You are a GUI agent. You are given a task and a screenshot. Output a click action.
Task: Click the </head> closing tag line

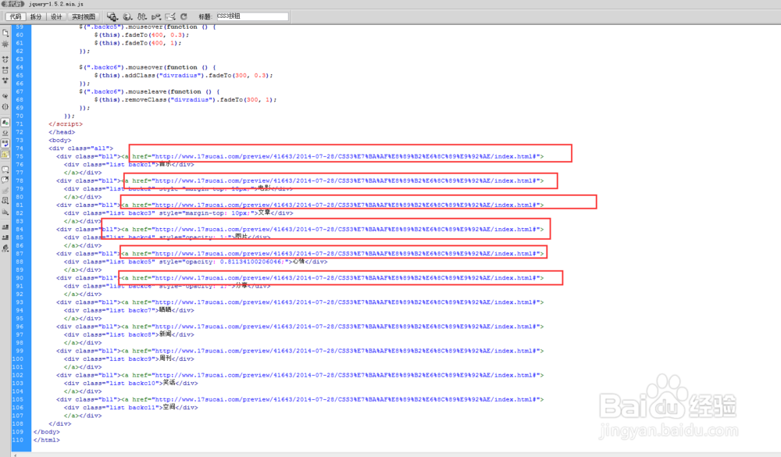62,132
